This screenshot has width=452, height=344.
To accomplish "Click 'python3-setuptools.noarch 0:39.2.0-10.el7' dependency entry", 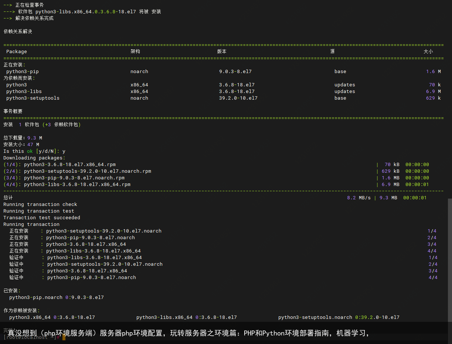I will pos(339,317).
